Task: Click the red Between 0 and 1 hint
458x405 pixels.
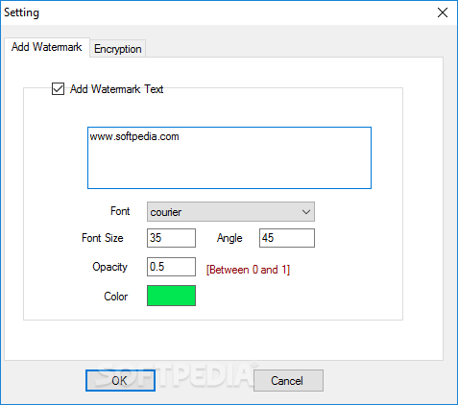Action: tap(248, 270)
